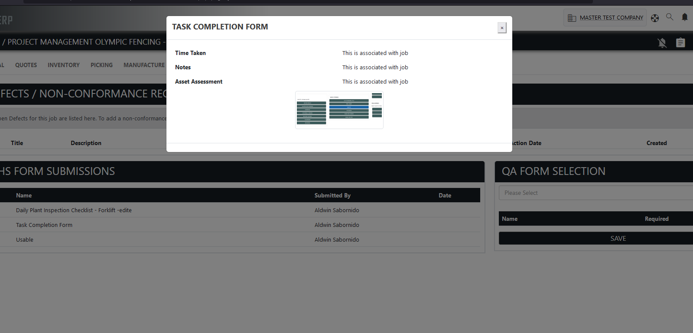Open the MANUFACTURE tab
693x333 pixels.
[x=144, y=65]
